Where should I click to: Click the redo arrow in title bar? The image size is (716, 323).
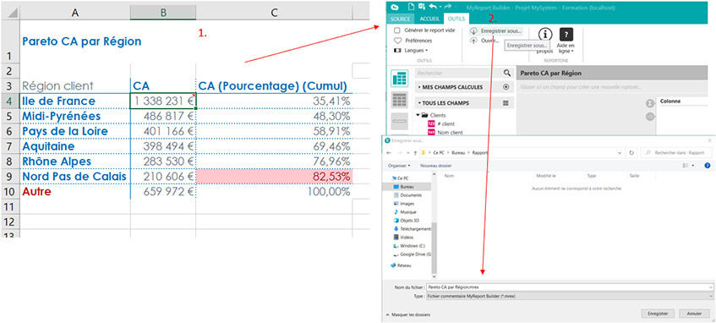[448, 7]
